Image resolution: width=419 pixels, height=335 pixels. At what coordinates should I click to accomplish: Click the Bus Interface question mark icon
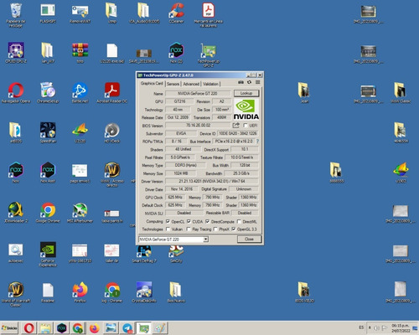click(257, 142)
